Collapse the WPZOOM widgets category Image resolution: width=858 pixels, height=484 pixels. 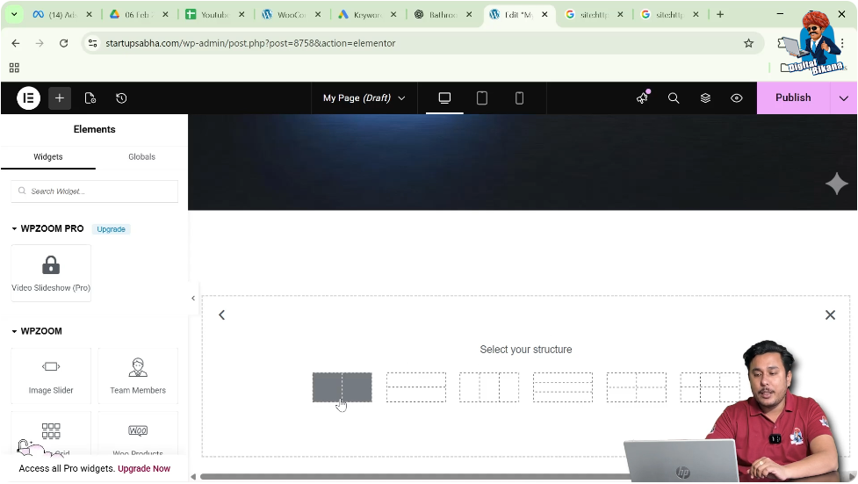click(x=37, y=330)
